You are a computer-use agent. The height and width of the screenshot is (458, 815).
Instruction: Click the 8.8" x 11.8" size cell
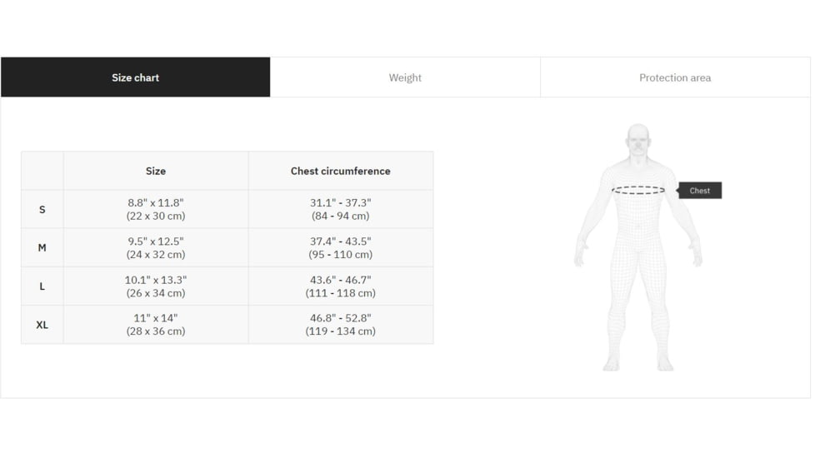[x=156, y=209]
